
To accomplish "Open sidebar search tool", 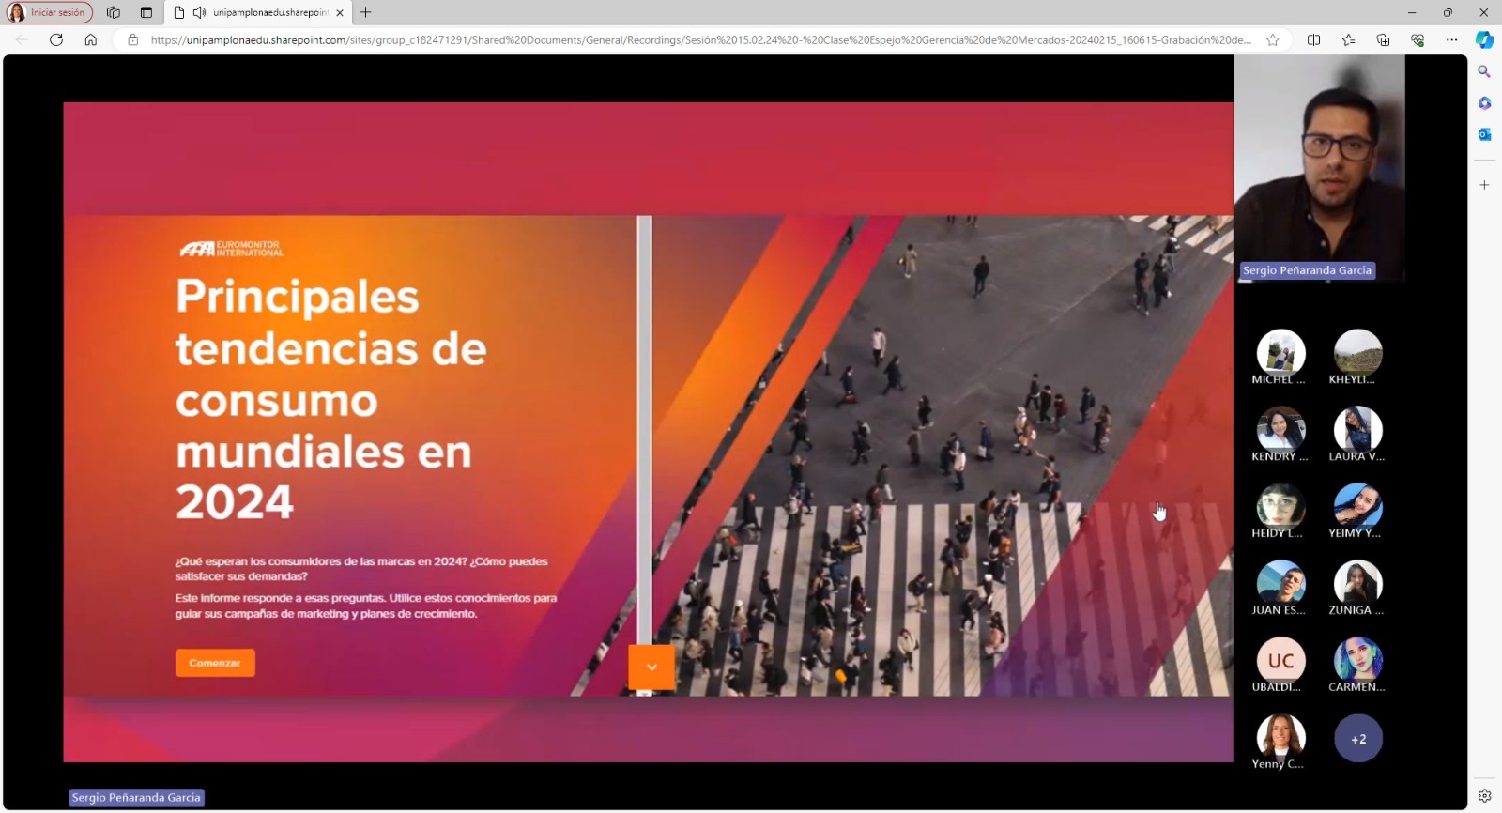I will pyautogui.click(x=1484, y=71).
